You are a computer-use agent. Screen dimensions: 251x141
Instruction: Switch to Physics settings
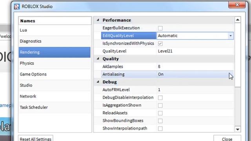(55, 63)
